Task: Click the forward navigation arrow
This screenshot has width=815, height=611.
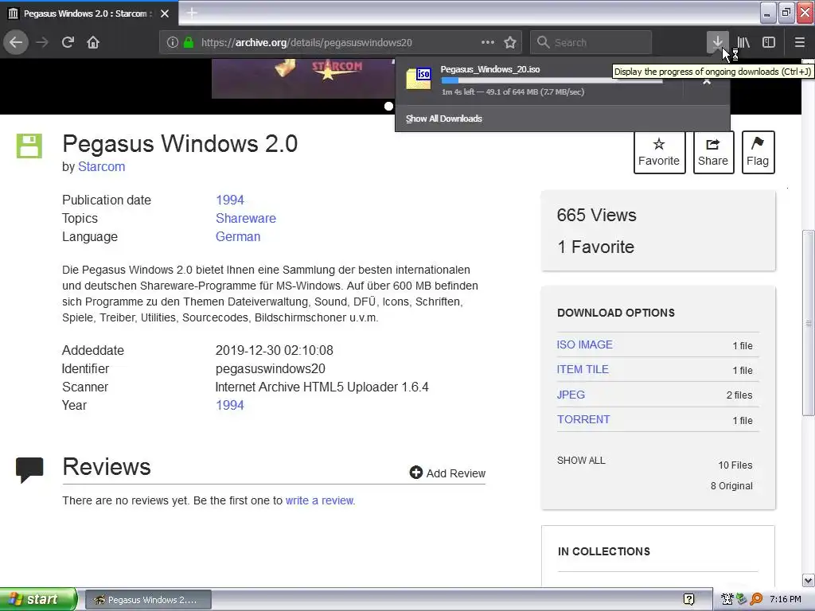Action: (42, 42)
